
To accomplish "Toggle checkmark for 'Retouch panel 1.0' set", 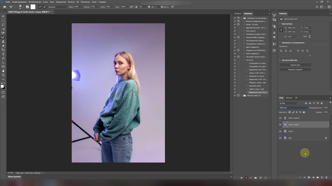I will point(235,96).
